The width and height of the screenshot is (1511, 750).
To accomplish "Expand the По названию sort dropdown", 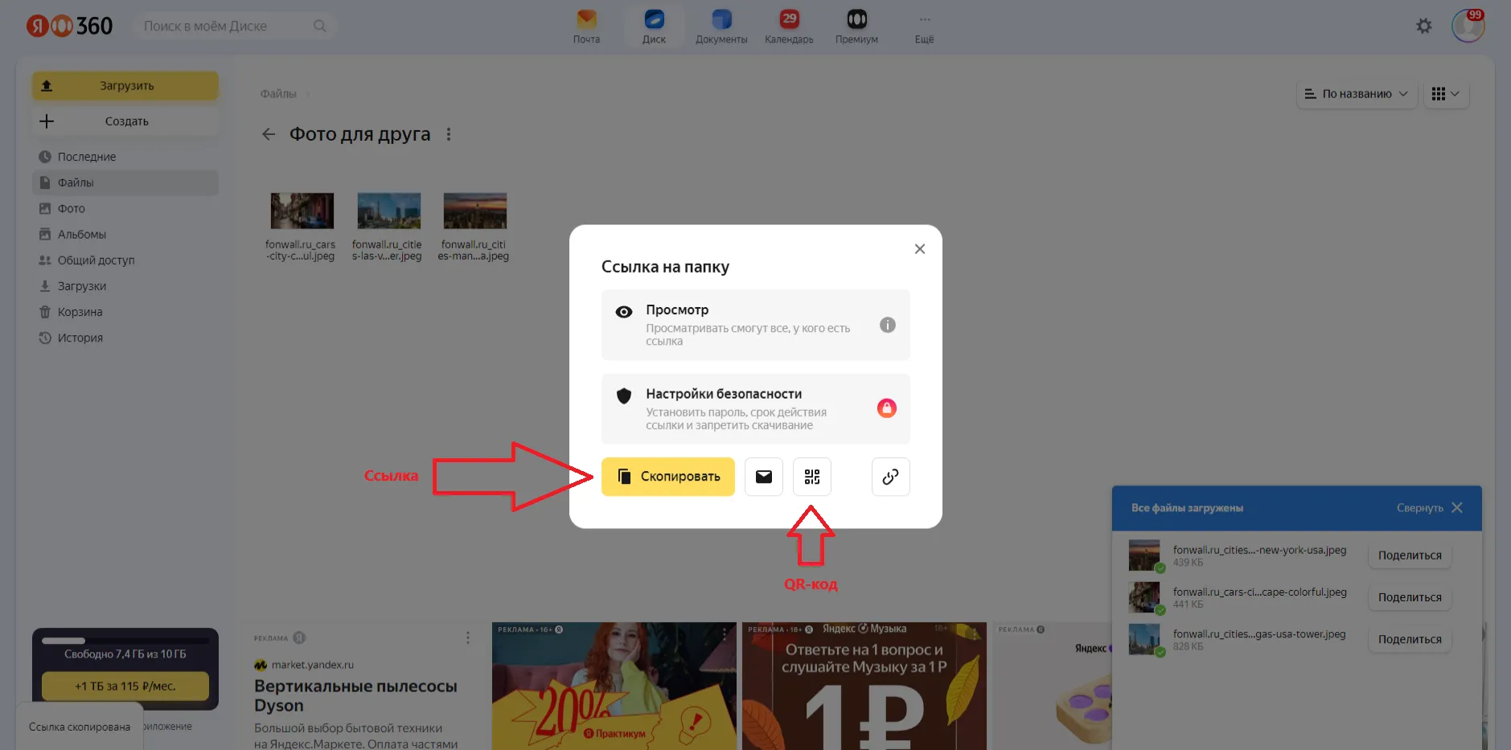I will (x=1356, y=94).
